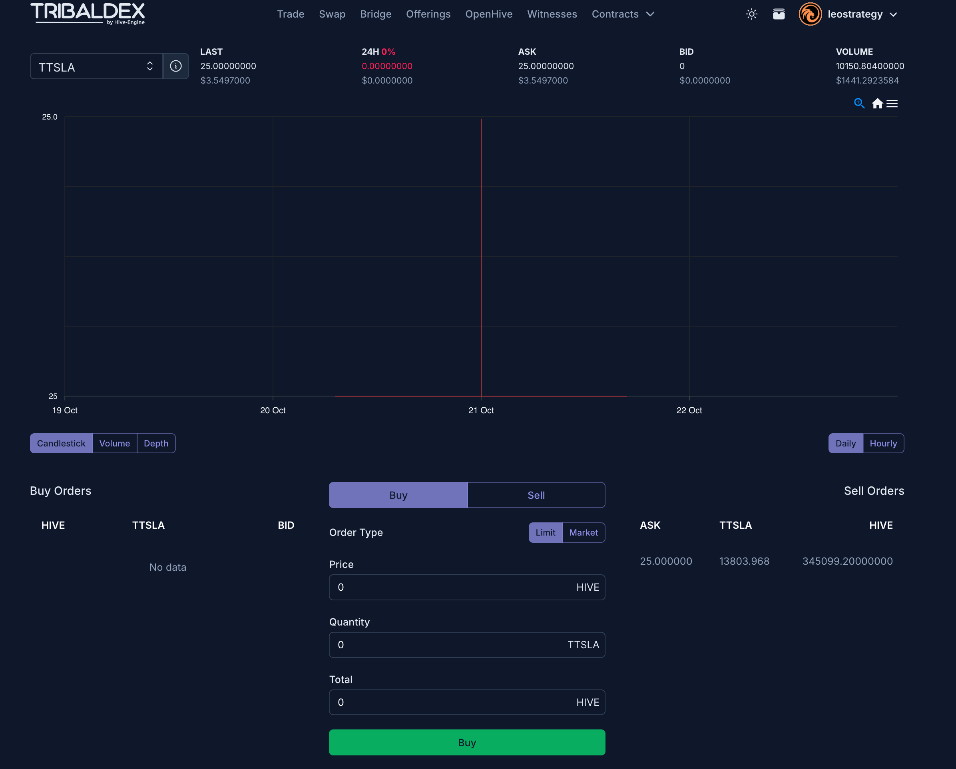Reset chart zoom with home icon
The image size is (956, 769).
877,104
